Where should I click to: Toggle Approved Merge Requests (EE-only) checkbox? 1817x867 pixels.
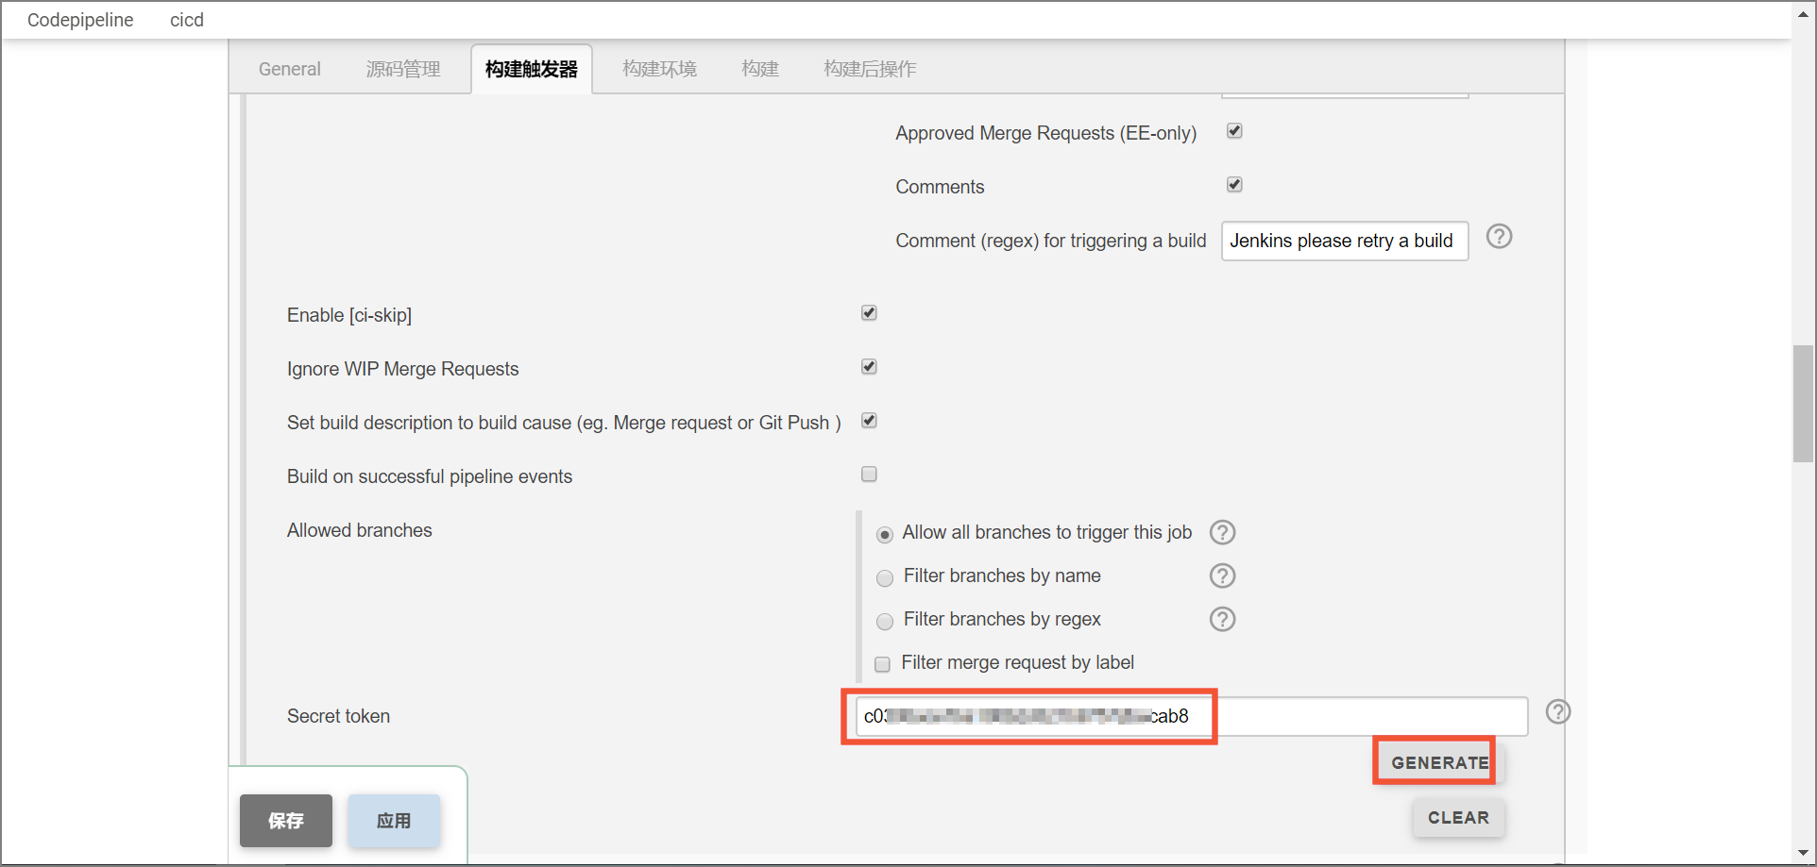(1234, 131)
